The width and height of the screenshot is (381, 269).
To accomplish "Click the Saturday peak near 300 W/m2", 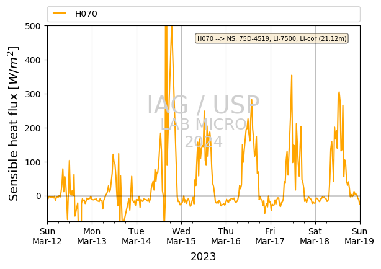I will pos(339,92).
